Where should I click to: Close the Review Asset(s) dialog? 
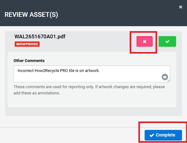180,7
